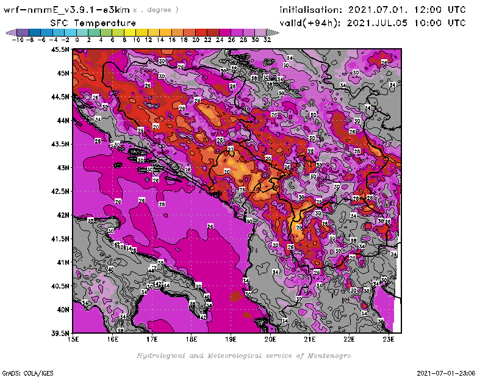Select the 44.5N latitude label
488x377 pixels.
click(60, 97)
